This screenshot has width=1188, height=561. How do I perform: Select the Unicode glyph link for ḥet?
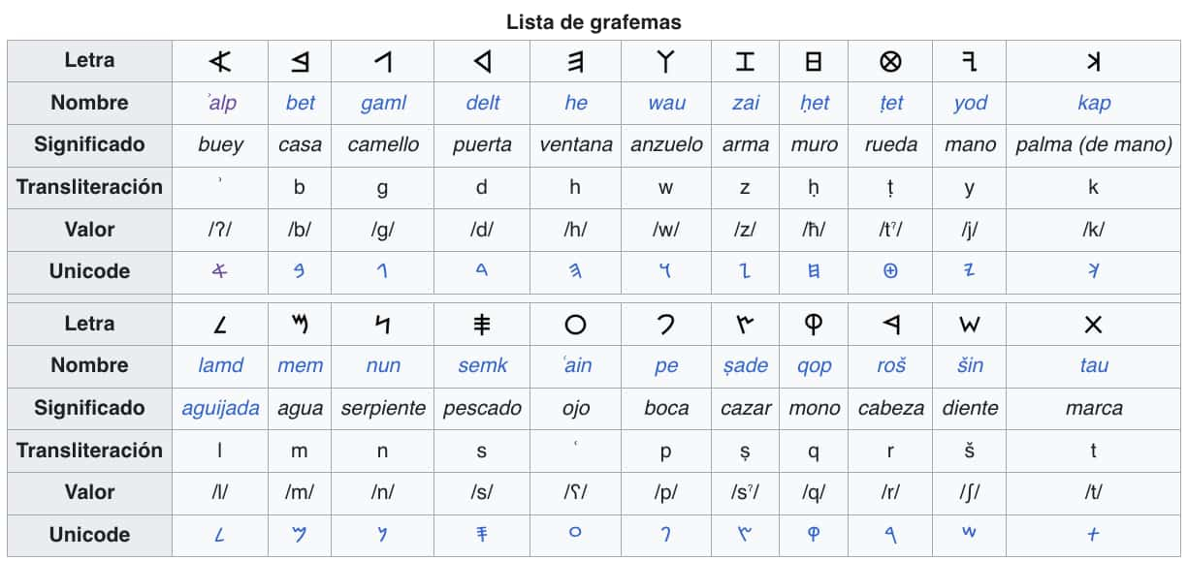click(x=814, y=271)
